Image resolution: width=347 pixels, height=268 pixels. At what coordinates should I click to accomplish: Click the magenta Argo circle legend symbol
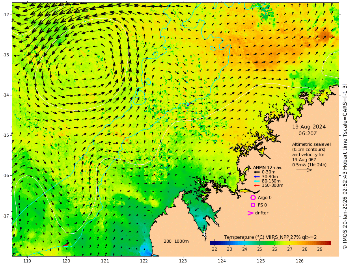tap(253, 197)
